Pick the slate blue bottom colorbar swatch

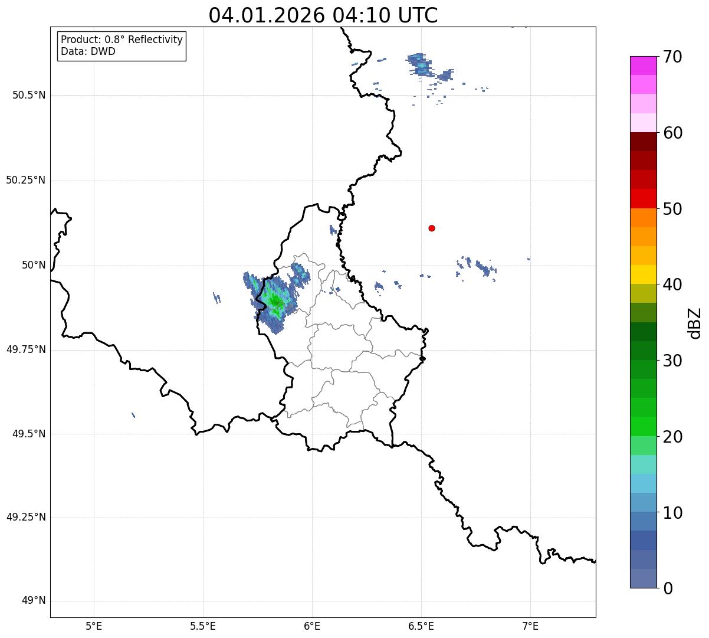(x=643, y=578)
